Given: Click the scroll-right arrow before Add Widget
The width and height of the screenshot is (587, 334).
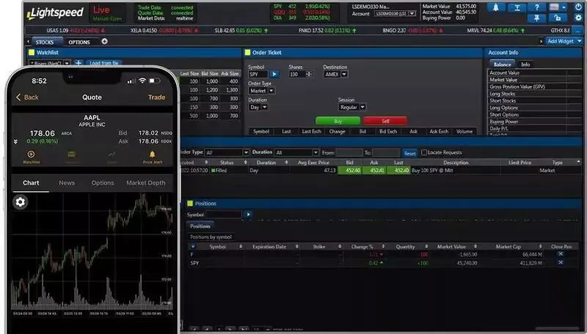Looking at the screenshot, I should pos(541,42).
